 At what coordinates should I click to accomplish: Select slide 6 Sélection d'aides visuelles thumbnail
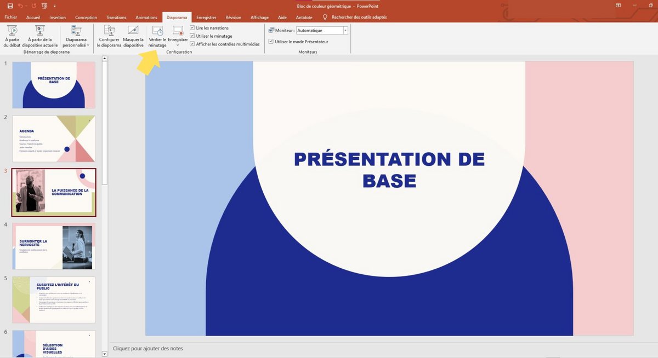(54, 344)
